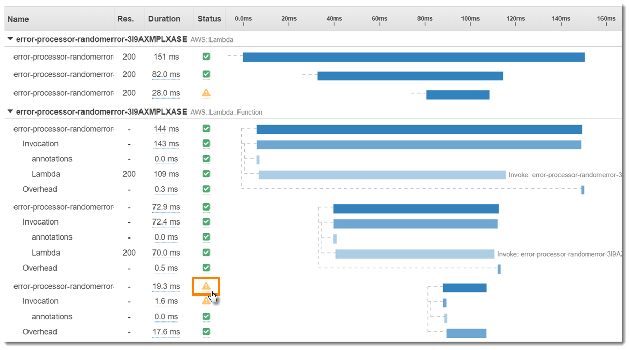The width and height of the screenshot is (630, 350).
Task: Click the green check status in 72.9 ms row
Action: pos(206,207)
